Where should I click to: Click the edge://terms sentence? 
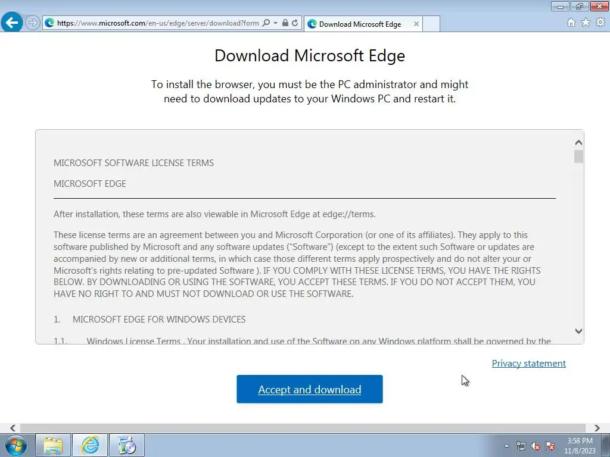pos(214,214)
